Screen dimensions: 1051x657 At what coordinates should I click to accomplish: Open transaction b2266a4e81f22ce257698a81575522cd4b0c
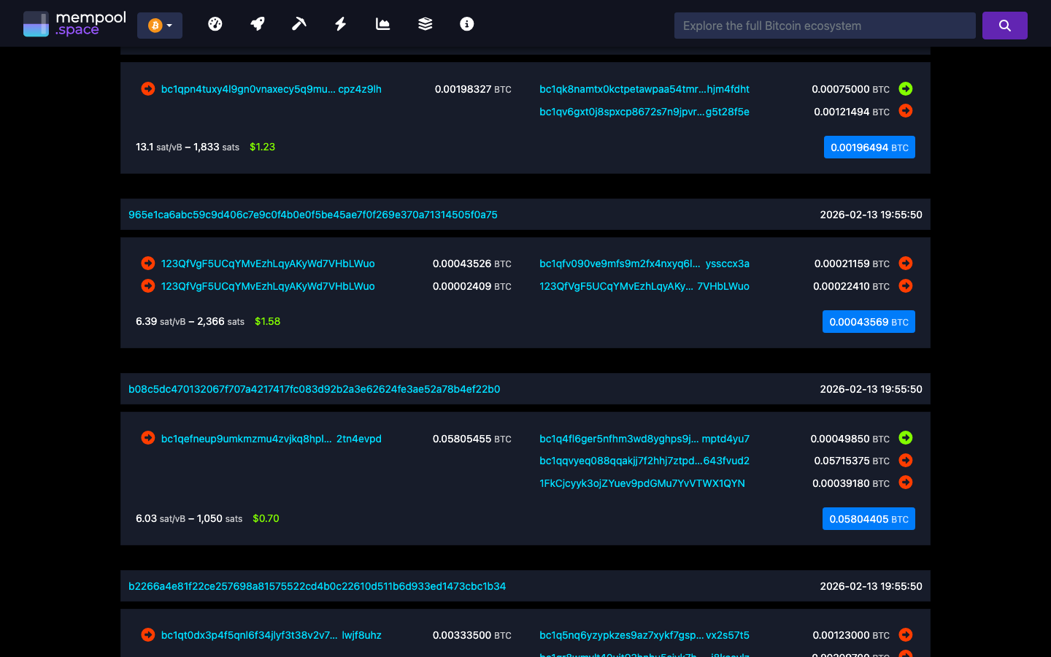pos(317,585)
